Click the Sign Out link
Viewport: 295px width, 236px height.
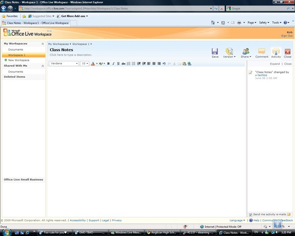pos(287,36)
